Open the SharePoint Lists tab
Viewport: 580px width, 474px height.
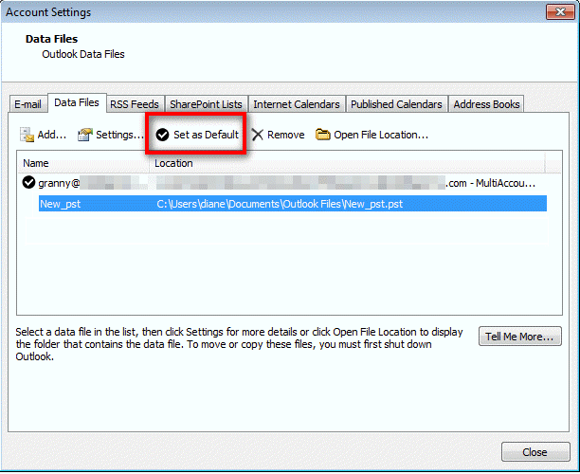click(x=206, y=104)
